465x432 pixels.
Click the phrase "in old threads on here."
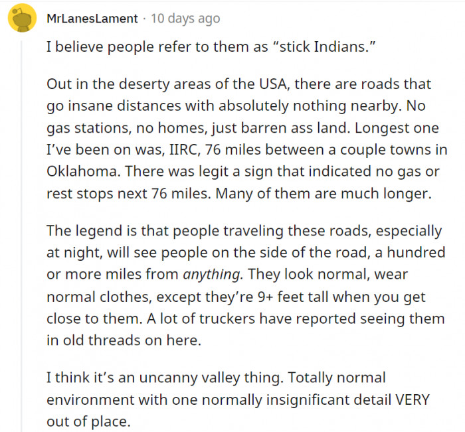(124, 340)
